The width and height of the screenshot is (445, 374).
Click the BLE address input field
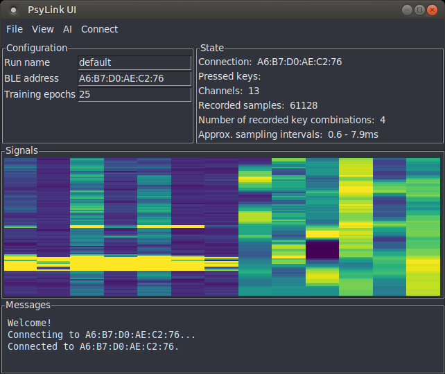134,78
